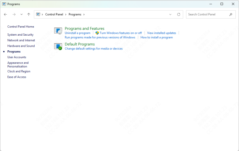Click Uninstall a program link
Screen dimensions: 239x151
point(77,33)
